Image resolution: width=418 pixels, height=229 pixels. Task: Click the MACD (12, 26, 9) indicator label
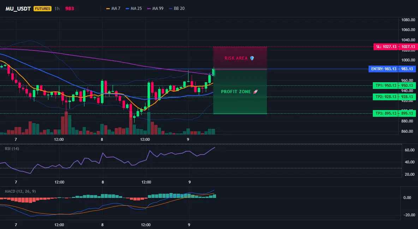(x=20, y=191)
